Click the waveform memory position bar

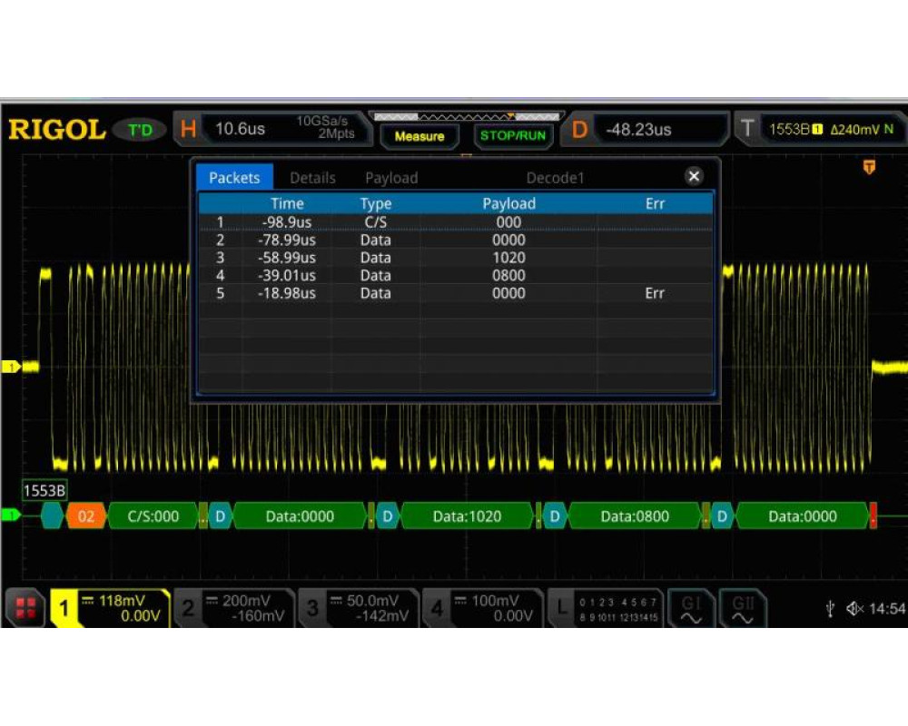(467, 117)
